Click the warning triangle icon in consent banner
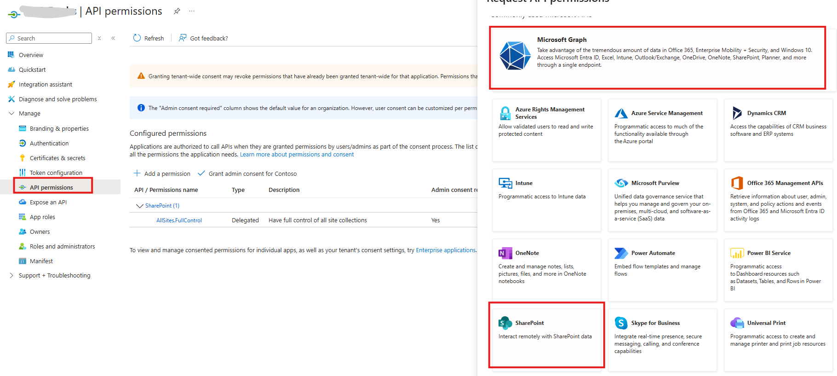The height and width of the screenshot is (376, 837). [x=141, y=76]
